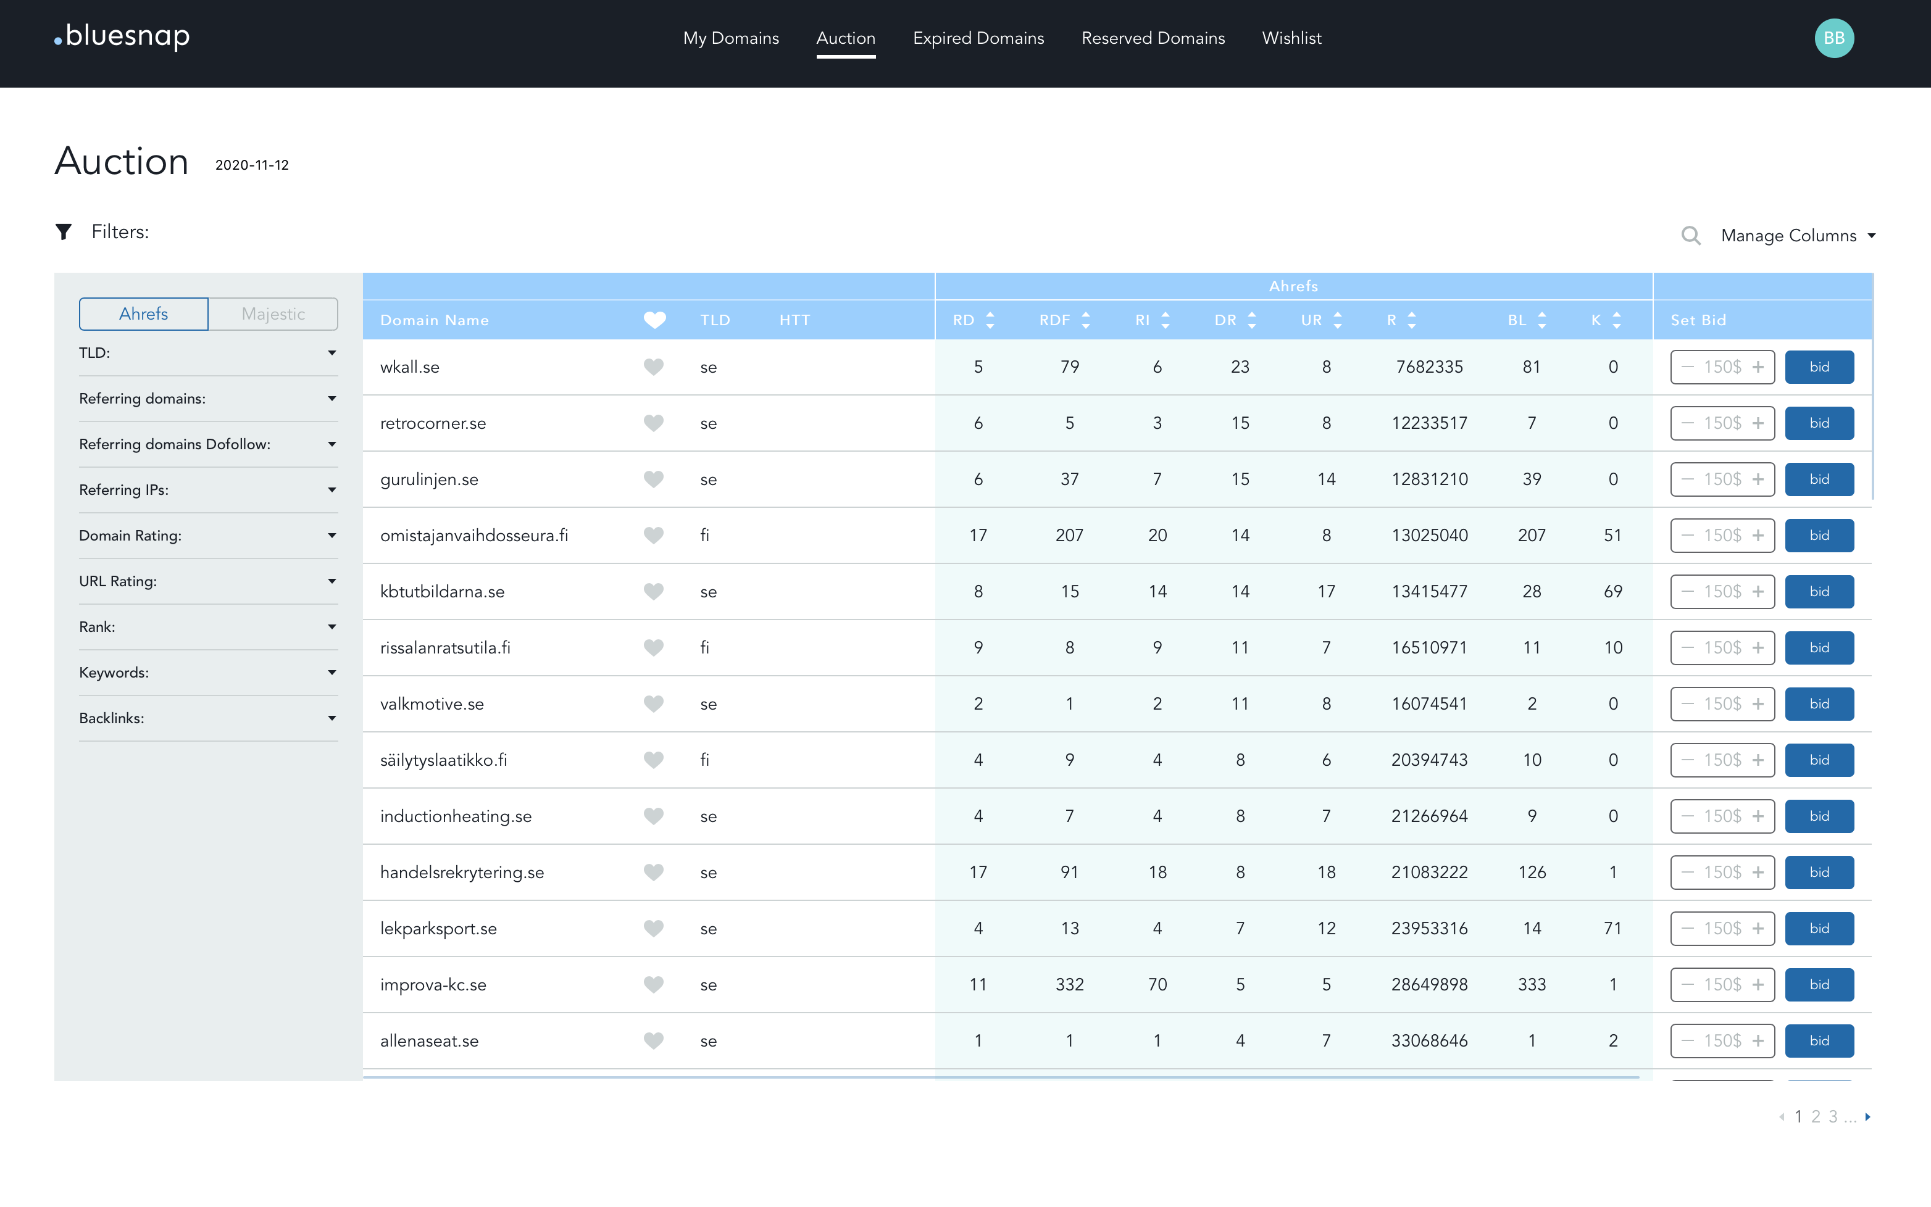Add kbtutbildarna.se to wishlist heart
This screenshot has height=1207, width=1931.
click(x=653, y=592)
